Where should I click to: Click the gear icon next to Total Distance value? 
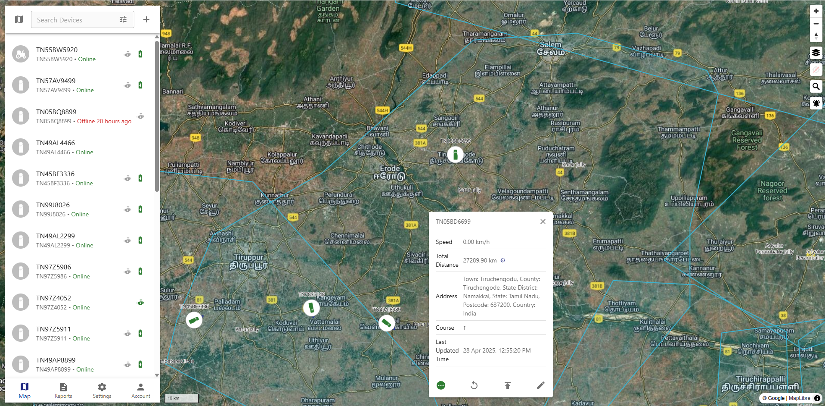503,260
